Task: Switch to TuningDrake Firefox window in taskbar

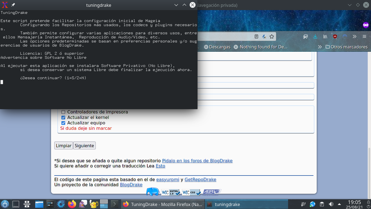Action: tap(163, 204)
